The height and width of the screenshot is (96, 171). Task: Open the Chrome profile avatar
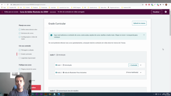point(166,5)
